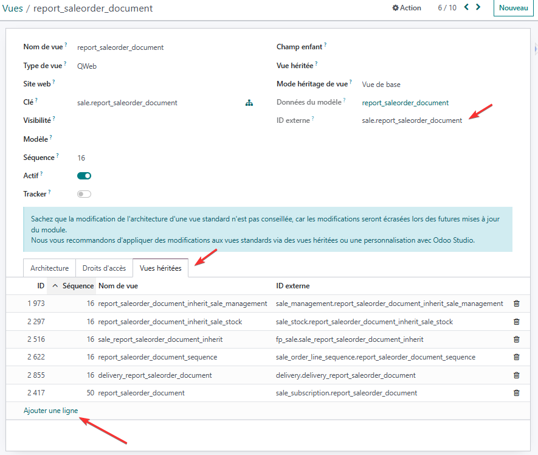Delete the sale_stock inherited view row
Screen dimensions: 538x455
[x=517, y=322]
